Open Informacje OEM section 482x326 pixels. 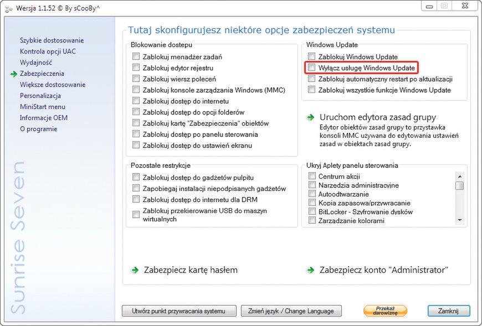[44, 117]
